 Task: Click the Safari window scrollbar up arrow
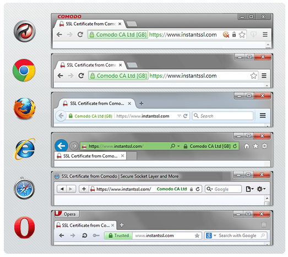(267, 199)
